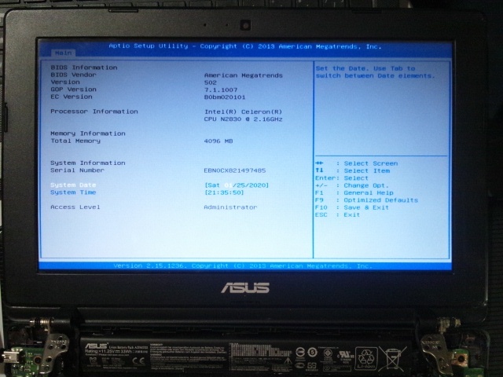
Task: Click the Total Memory label
Action: [x=75, y=141]
